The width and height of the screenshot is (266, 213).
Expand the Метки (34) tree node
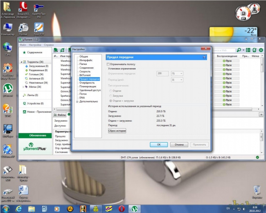[x=23, y=87]
